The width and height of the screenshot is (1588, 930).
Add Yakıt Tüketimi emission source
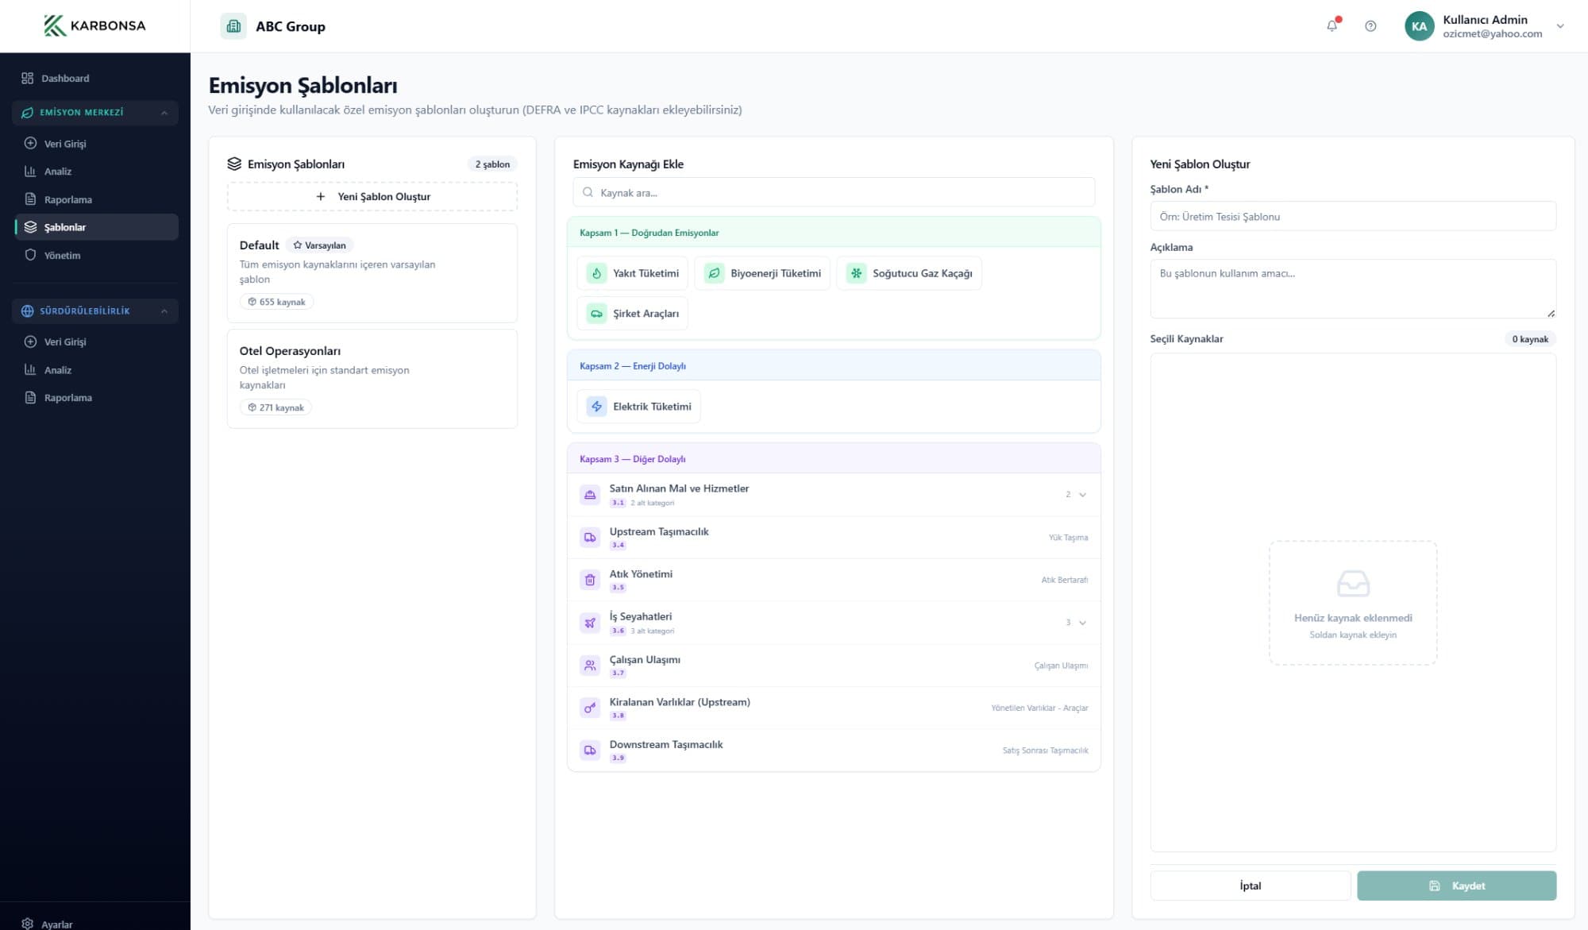633,273
